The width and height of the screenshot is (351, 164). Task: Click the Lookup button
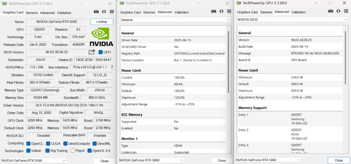click(x=101, y=22)
